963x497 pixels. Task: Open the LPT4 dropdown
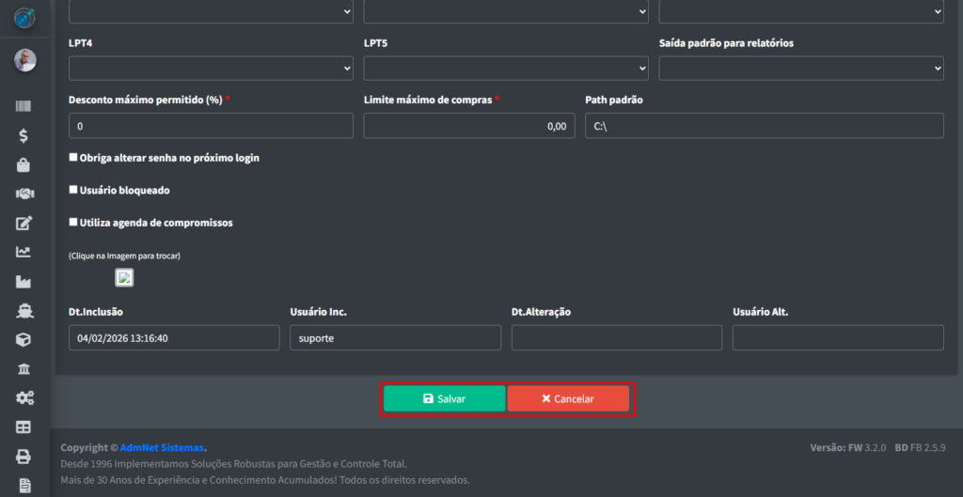pos(211,69)
